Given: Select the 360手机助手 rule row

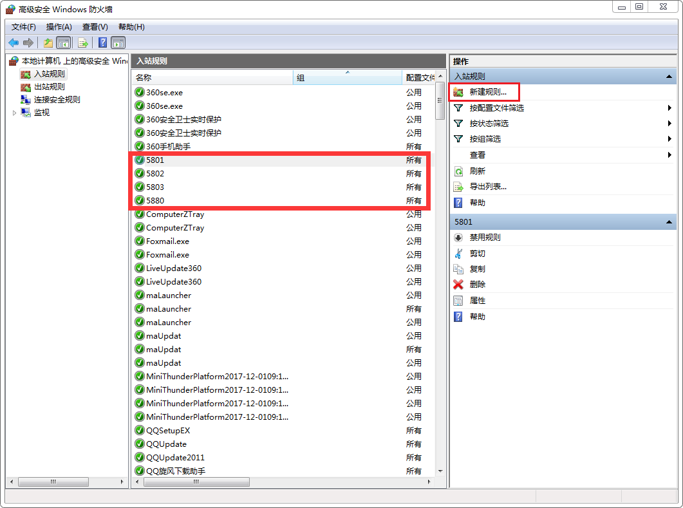Looking at the screenshot, I should click(x=283, y=146).
